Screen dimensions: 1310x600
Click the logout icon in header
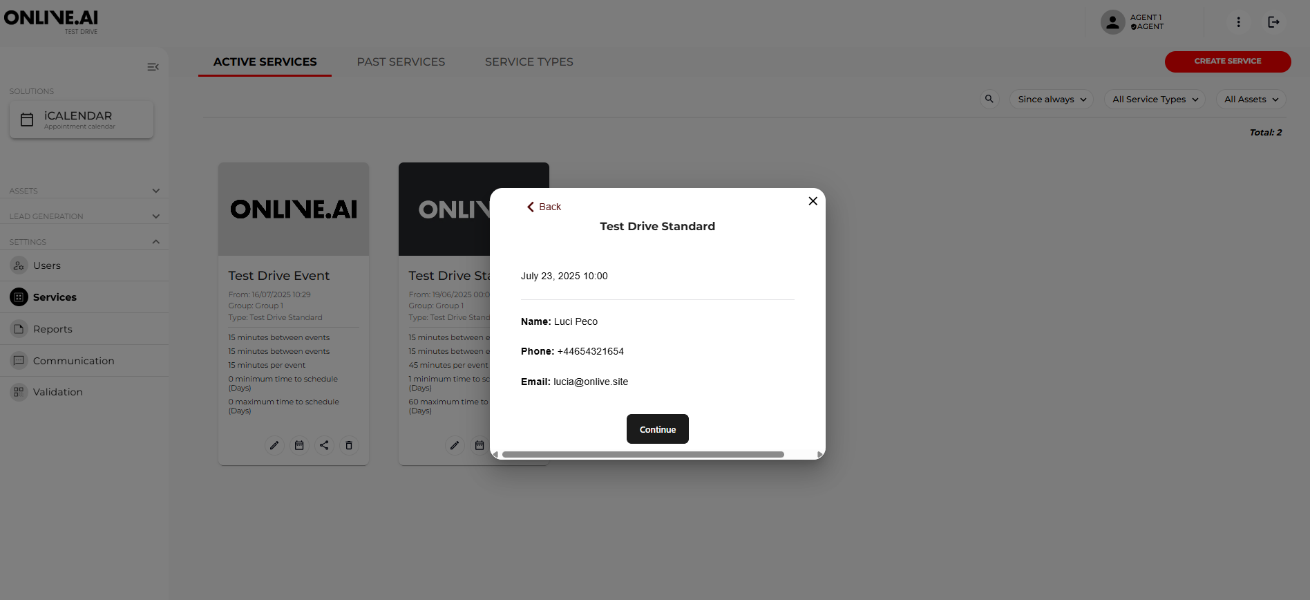click(1273, 22)
